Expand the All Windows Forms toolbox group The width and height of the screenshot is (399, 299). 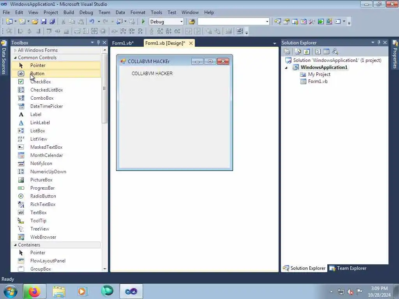click(15, 50)
